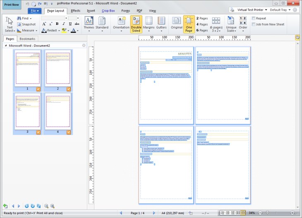Toggle Double Sided printing
The width and height of the screenshot is (302, 218).
[x=136, y=24]
